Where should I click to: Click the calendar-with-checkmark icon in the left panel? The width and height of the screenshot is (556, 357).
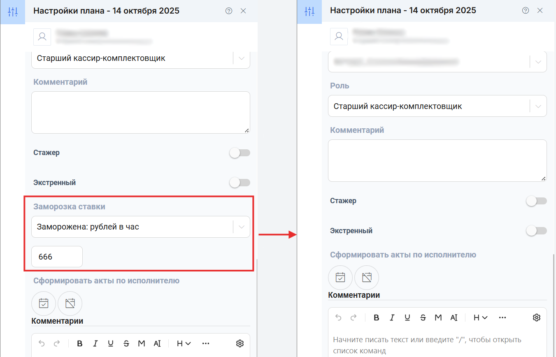point(44,304)
